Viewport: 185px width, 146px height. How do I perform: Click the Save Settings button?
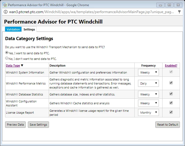tap(38, 125)
